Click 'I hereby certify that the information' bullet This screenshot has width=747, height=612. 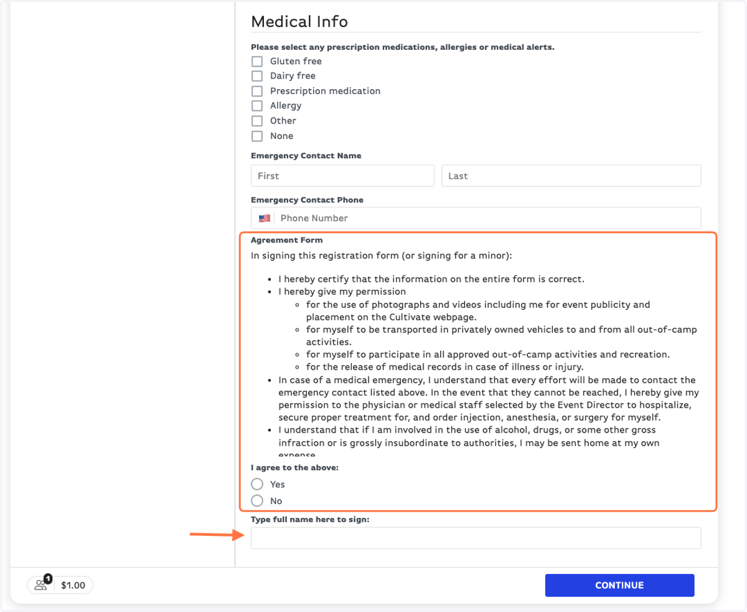(x=431, y=279)
